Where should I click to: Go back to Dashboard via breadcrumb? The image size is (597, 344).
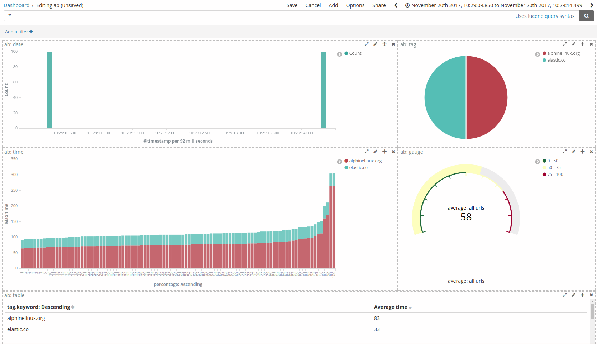[x=16, y=5]
